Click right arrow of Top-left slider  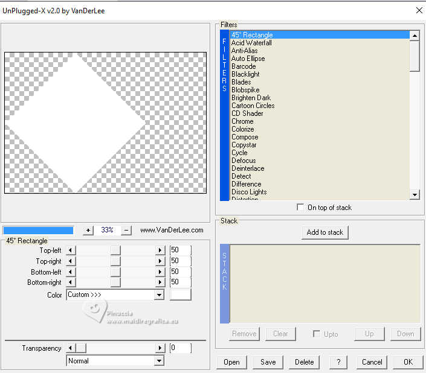[160, 250]
